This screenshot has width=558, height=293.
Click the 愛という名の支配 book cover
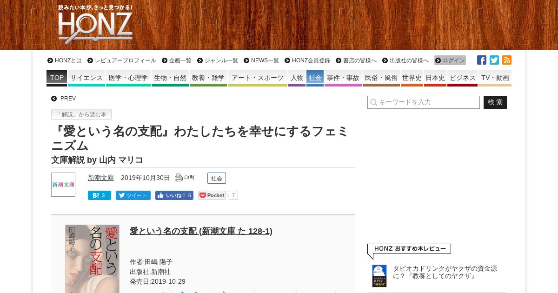point(92,259)
